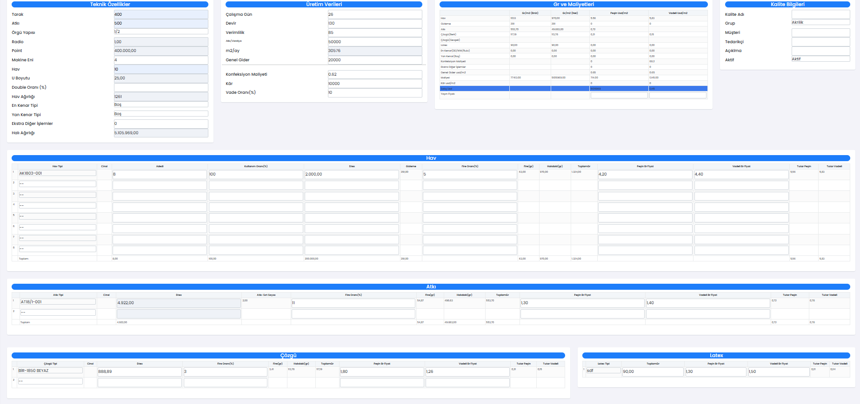
Task: Click the Kalite Adı text field
Action: [820, 14]
